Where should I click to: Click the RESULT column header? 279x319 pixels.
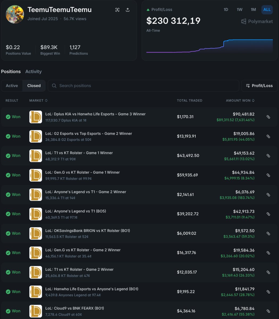point(12,100)
